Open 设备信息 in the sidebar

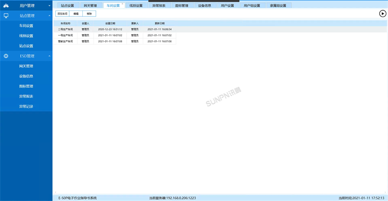point(26,76)
